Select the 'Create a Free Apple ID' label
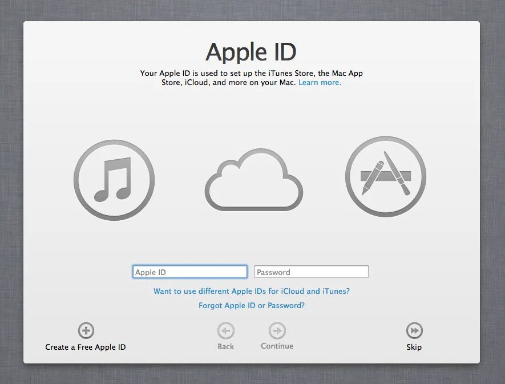The width and height of the screenshot is (505, 384). pos(86,347)
